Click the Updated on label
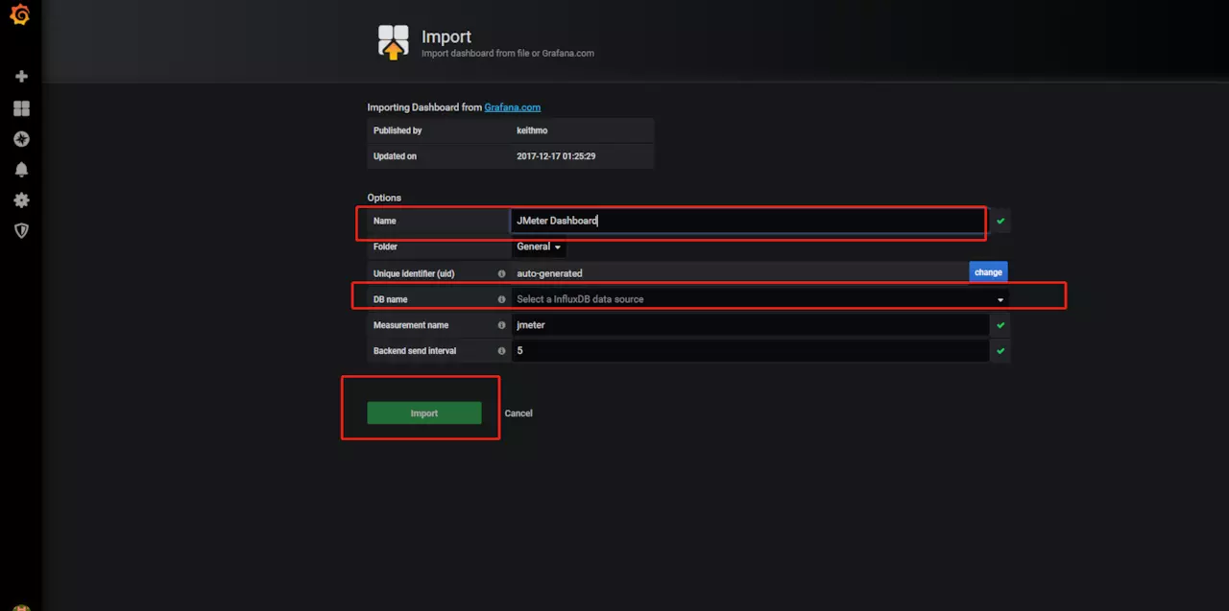This screenshot has width=1229, height=611. click(x=395, y=156)
